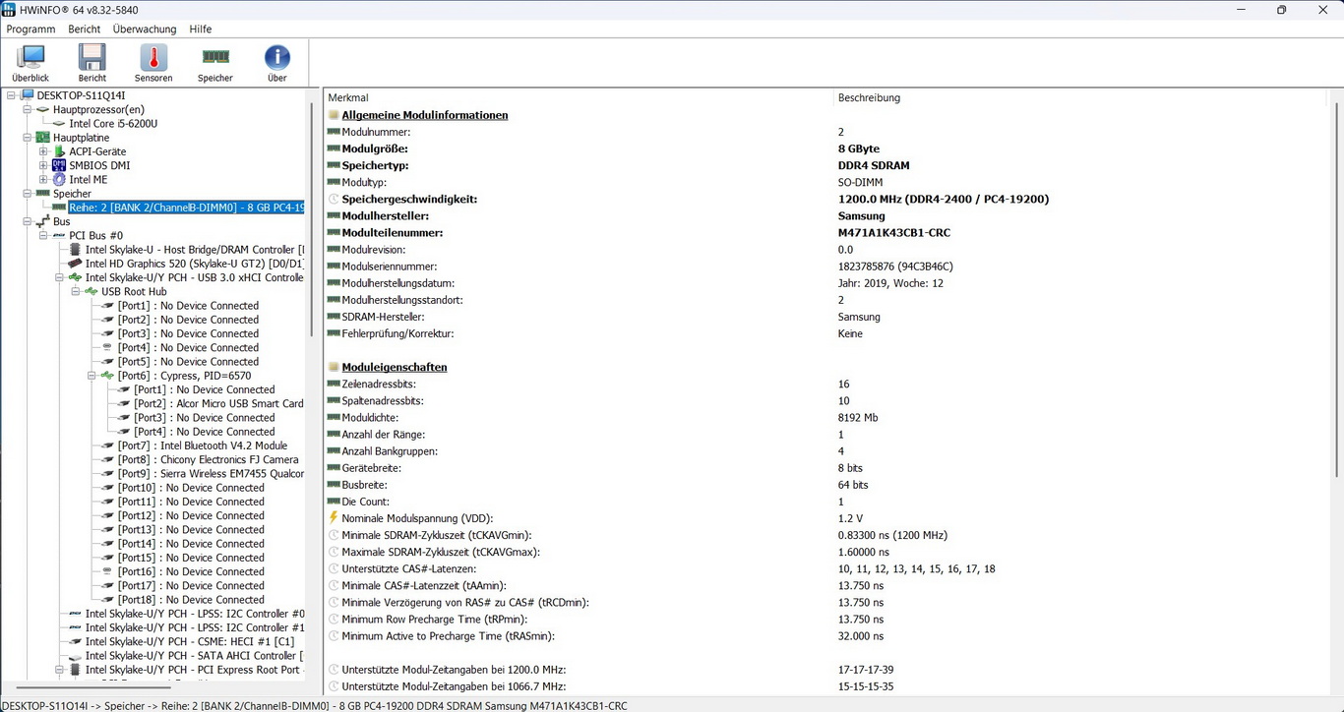Screen dimensions: 1344x712
Task: Open the Überblick summary toolbar icon
Action: pos(31,63)
